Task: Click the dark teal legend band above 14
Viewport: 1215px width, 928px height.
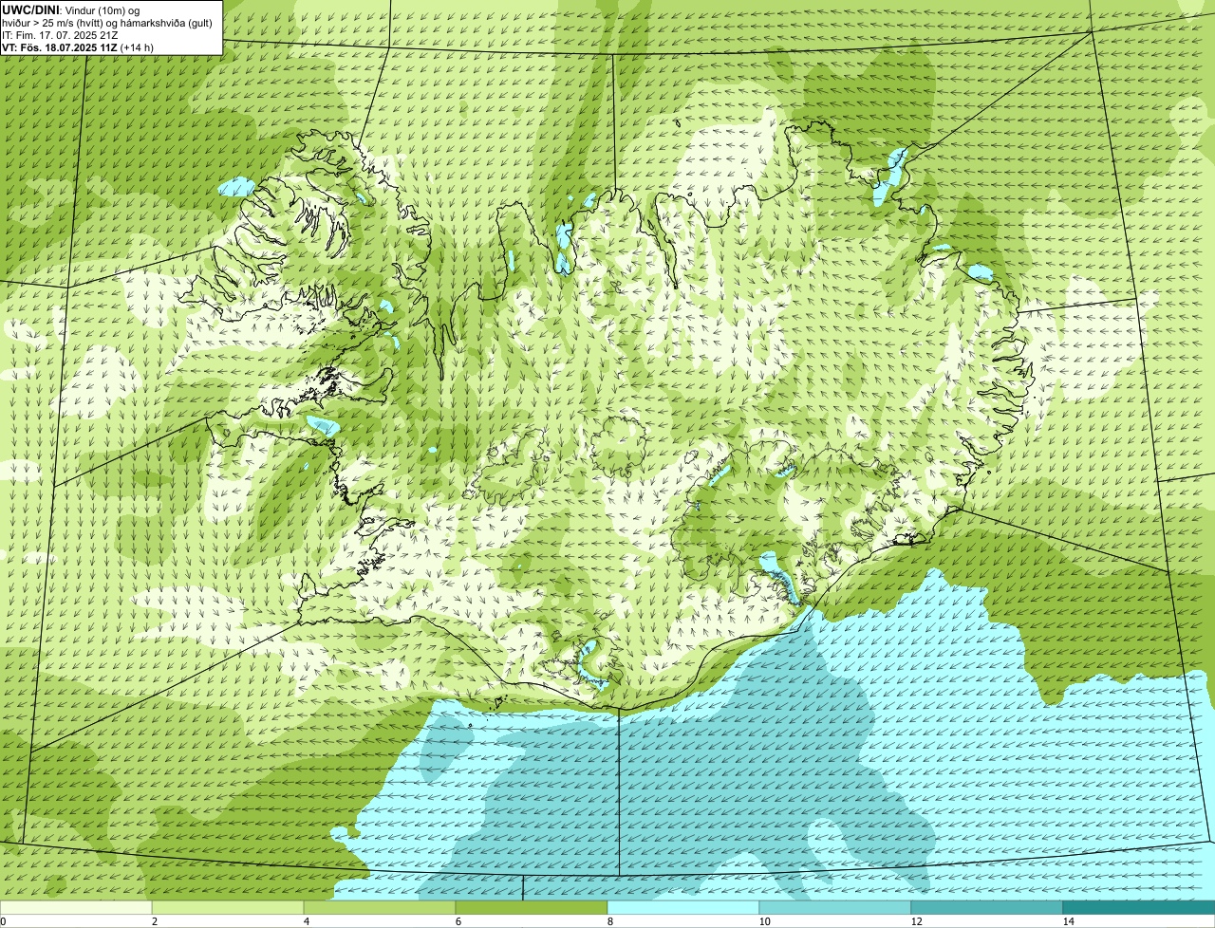Action: point(1139,908)
